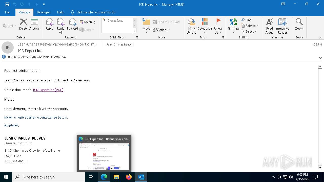Open the ICR Expert Inc [PDF] link

(48, 90)
